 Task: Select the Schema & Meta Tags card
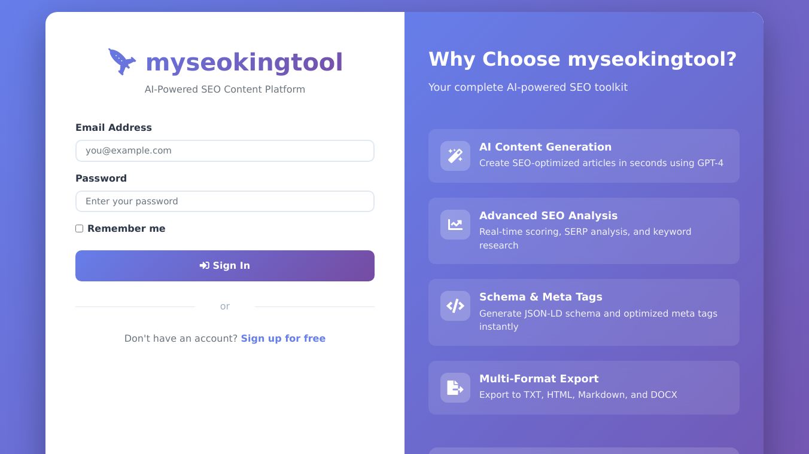tap(584, 312)
